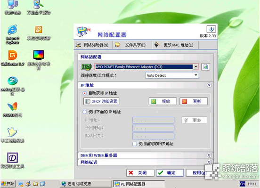260x188 pixels.
Task: Click the PE network configurator logo in the header
Action: [83, 31]
